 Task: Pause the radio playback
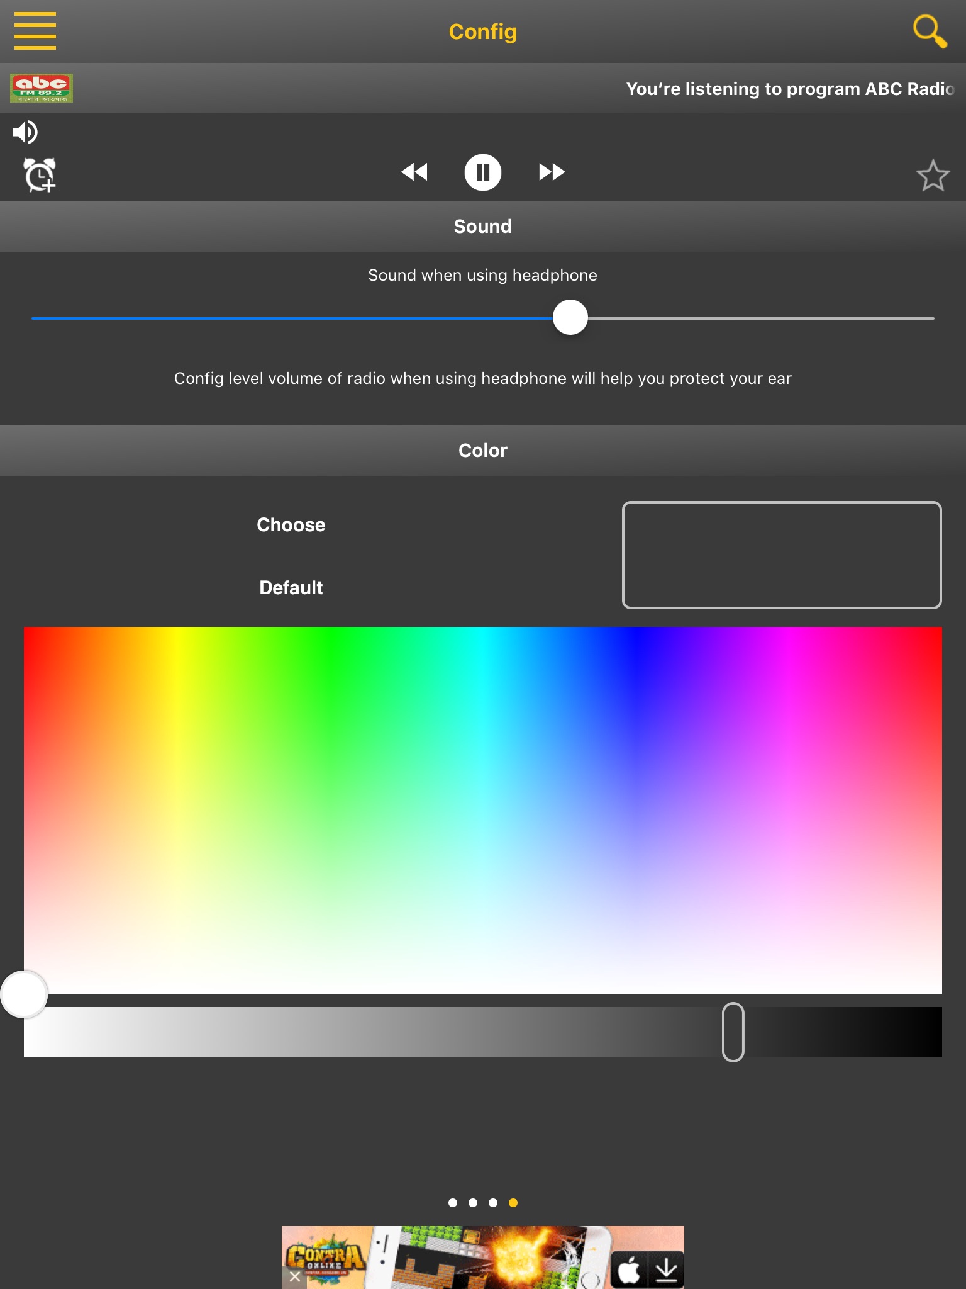click(483, 172)
